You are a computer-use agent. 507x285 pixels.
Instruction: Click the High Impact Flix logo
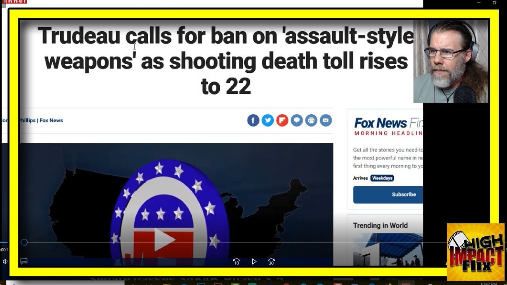(x=476, y=252)
